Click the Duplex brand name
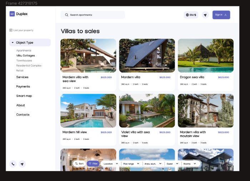 pyautogui.click(x=22, y=14)
